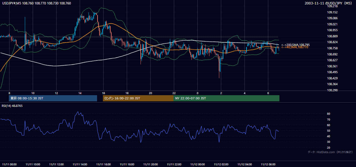
Task: Select hour marker 20 under price chart
Action: point(150,93)
